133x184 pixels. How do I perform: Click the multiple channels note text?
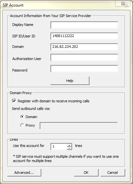click(x=66, y=158)
